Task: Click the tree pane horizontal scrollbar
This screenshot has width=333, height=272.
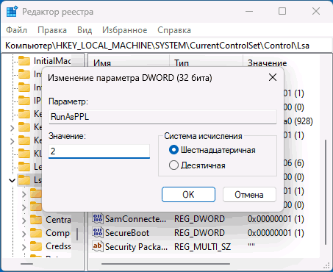Action: coord(26,264)
